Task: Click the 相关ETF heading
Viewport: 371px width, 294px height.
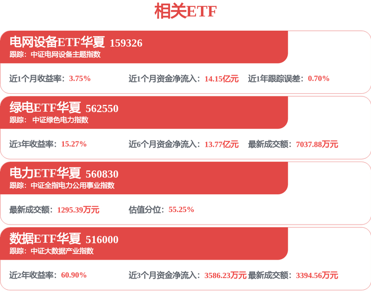Action: (185, 11)
